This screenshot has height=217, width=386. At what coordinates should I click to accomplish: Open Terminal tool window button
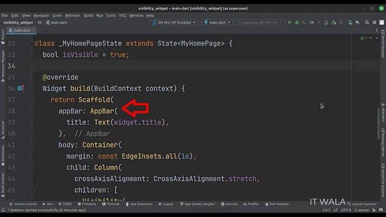click(111, 204)
